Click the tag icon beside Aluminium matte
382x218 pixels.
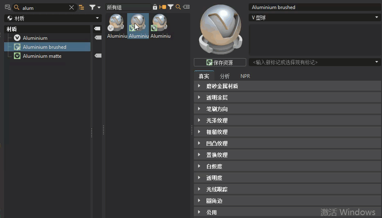click(x=98, y=56)
